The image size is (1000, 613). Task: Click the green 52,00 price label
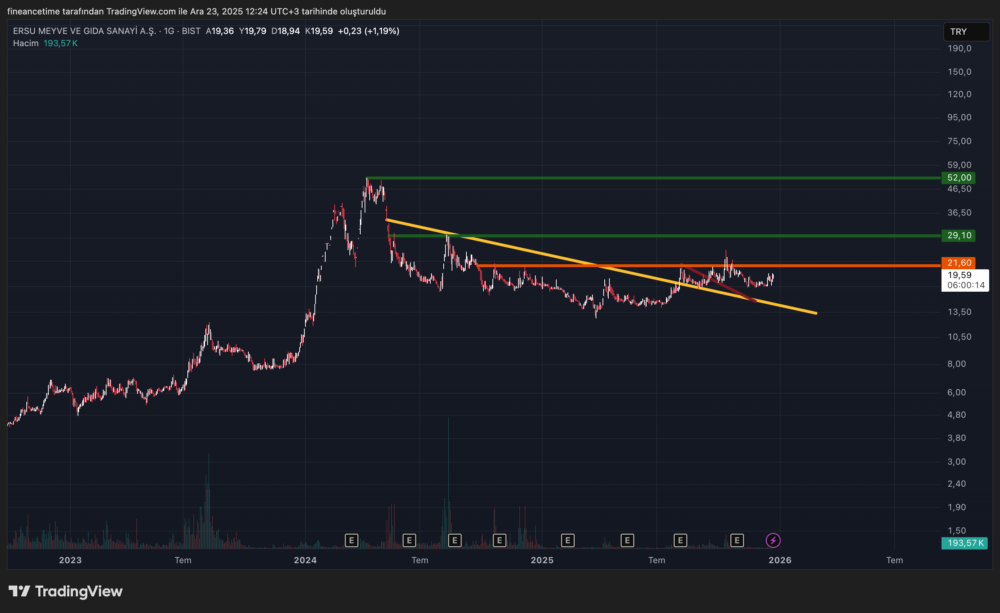point(958,178)
